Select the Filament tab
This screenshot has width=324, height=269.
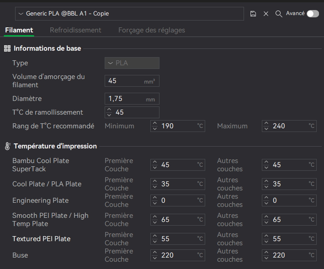(x=19, y=30)
